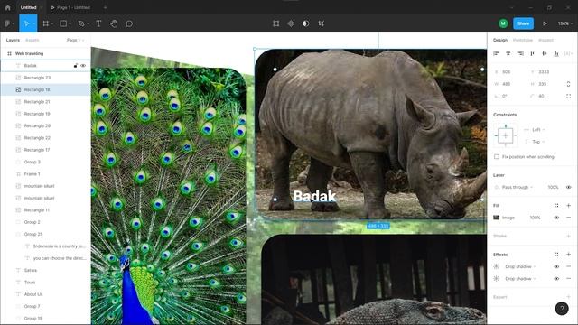Add a stroke with plus icon
The image size is (578, 325).
568,236
